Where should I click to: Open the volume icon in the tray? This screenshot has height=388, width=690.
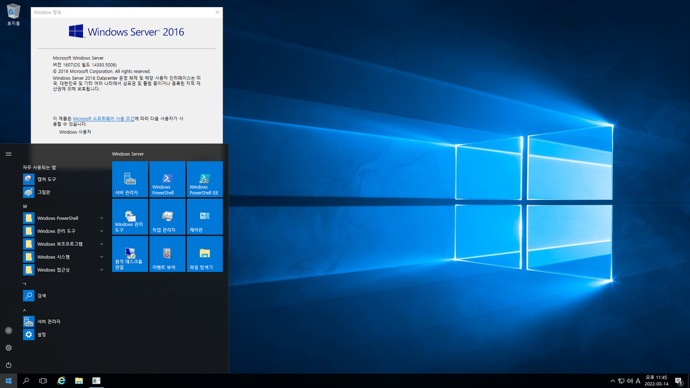(x=630, y=381)
